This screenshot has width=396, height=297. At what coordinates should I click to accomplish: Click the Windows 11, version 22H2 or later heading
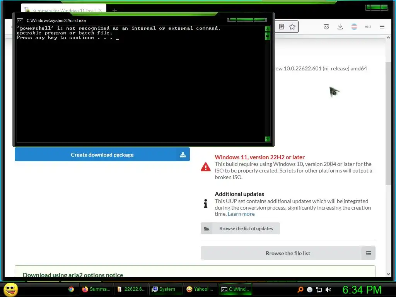(x=259, y=157)
